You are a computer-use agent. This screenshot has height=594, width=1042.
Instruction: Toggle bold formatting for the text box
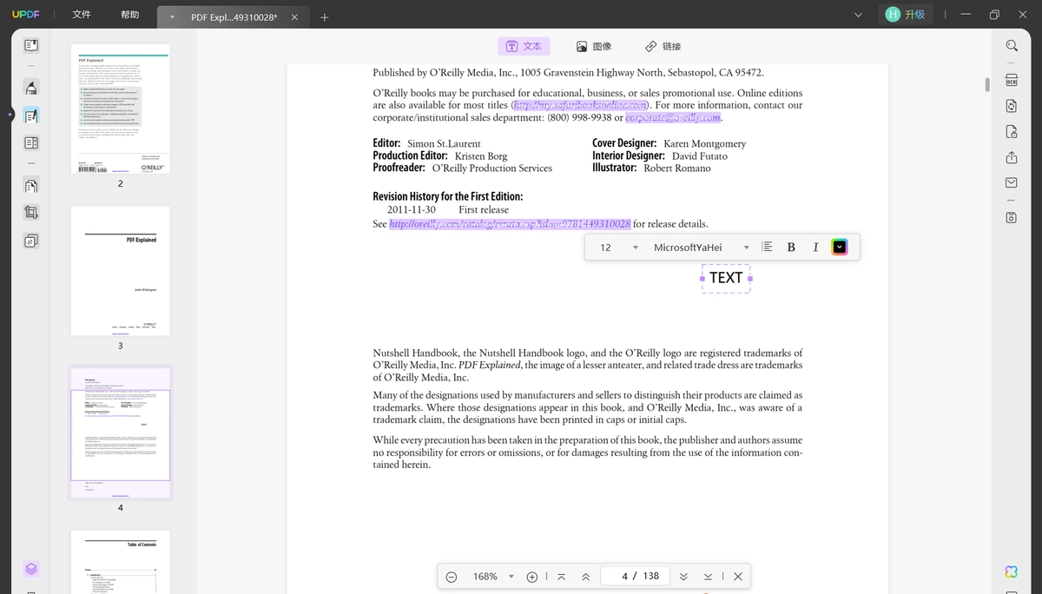(791, 247)
